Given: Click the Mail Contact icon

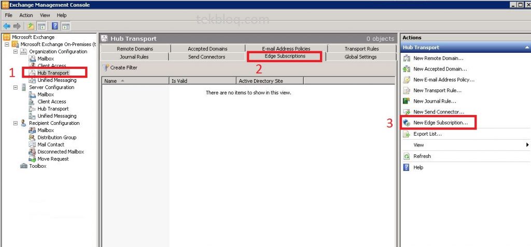Looking at the screenshot, I should pos(32,144).
